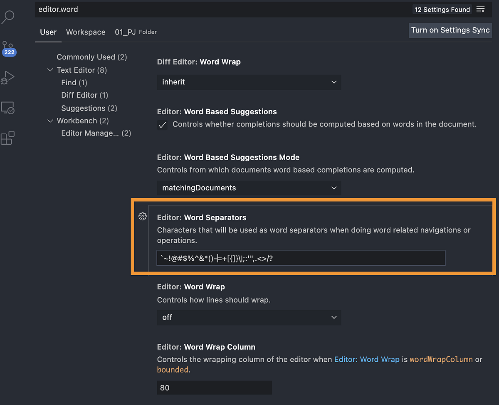Viewport: 499px width, 405px height.
Task: Uncheck the Word Based Suggestions checkbox
Action: (x=162, y=125)
